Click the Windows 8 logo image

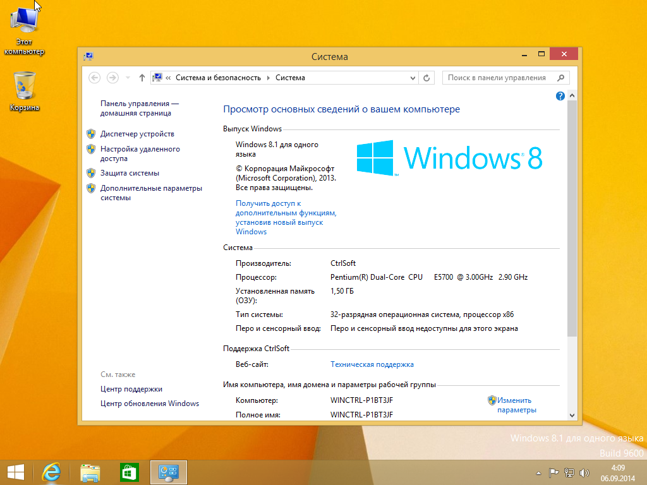point(450,158)
